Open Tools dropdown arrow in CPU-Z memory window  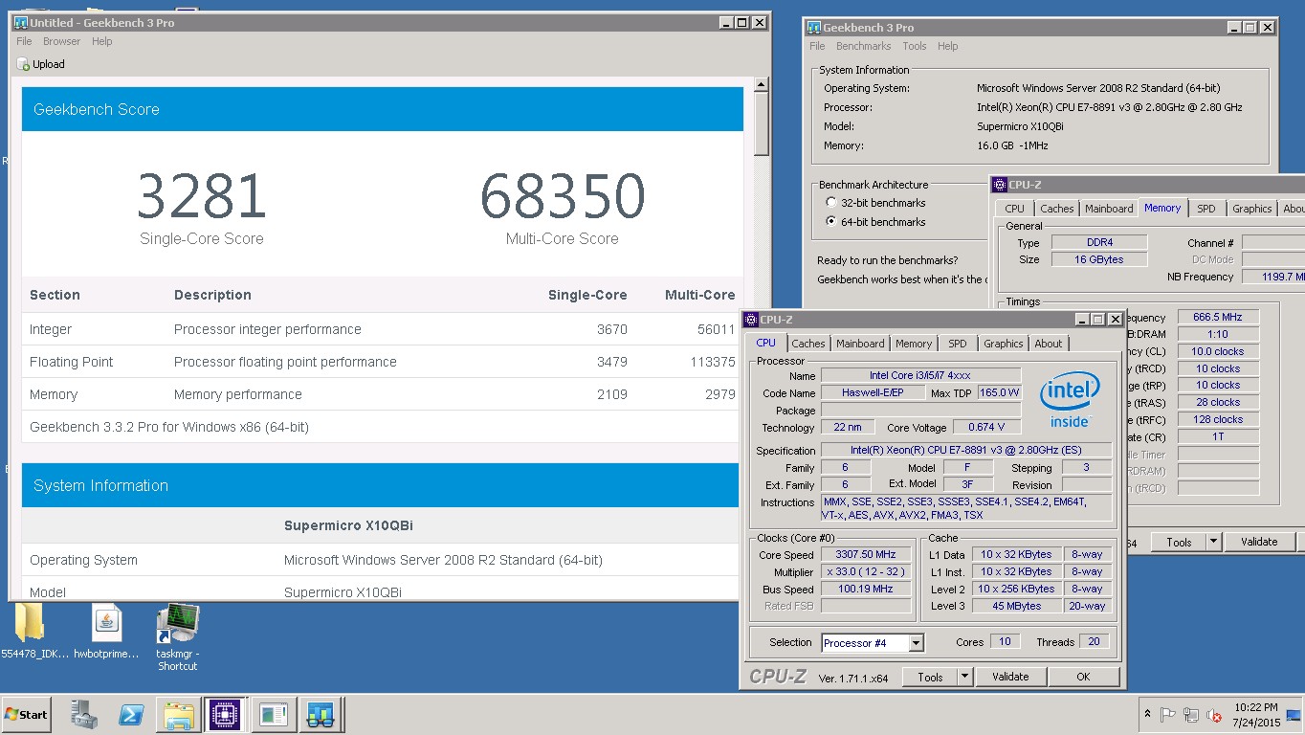point(1213,542)
